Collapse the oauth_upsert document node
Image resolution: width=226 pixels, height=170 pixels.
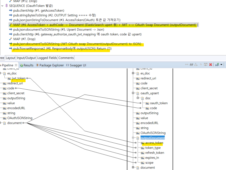[133, 93]
